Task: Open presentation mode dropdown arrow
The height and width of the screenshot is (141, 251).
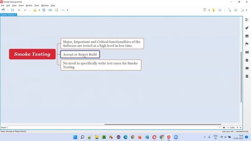Action: 209,10
